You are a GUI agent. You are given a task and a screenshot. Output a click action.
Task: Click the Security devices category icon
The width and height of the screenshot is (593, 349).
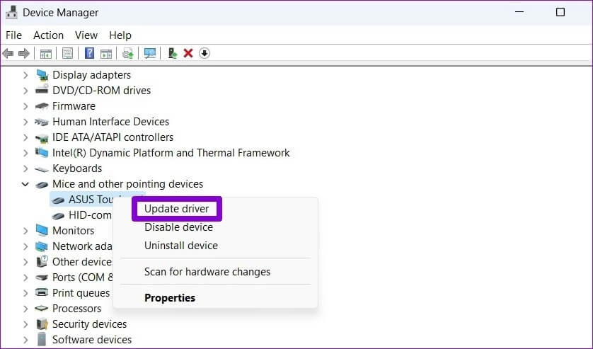[42, 324]
